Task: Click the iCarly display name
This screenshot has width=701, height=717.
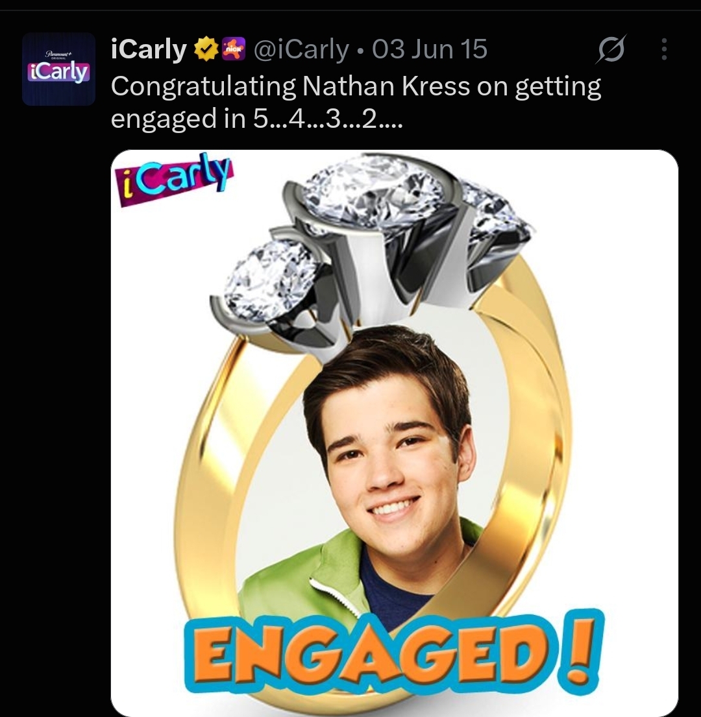Action: coord(149,49)
